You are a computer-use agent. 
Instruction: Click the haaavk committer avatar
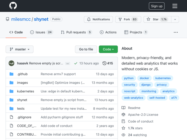[11, 63]
